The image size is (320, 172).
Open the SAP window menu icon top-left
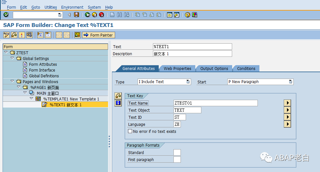coord(4,2)
